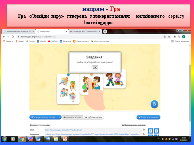Close the 'знайди пару' tab
194x145 pixels.
coord(66,31)
